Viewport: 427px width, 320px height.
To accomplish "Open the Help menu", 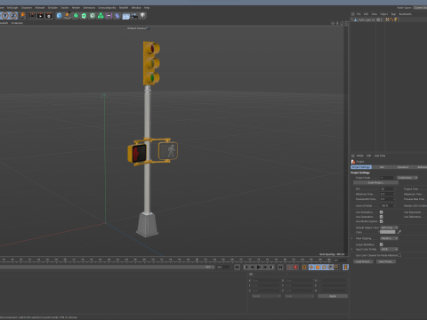I will click(x=147, y=7).
